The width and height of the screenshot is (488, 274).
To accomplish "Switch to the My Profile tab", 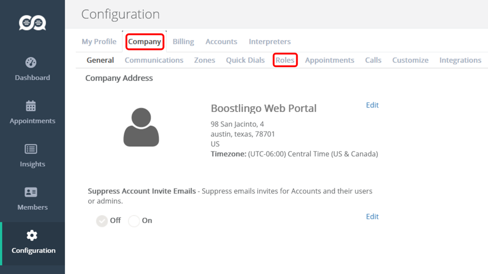I will [99, 41].
